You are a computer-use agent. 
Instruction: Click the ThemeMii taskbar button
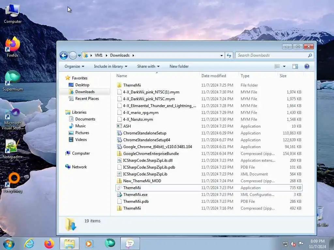click(x=130, y=243)
